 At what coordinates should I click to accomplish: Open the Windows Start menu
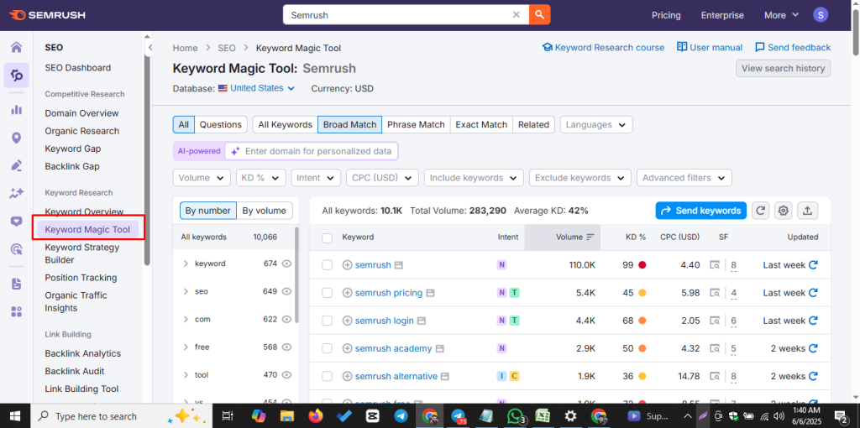(x=15, y=416)
